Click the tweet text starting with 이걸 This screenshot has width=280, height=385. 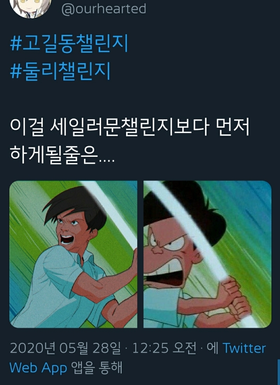pos(129,142)
